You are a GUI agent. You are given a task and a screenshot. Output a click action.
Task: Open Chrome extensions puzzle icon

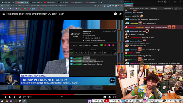[x=110, y=6]
